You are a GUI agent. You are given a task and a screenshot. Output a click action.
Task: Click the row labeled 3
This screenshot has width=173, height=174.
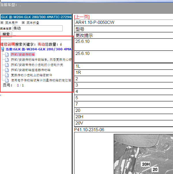pos(124,85)
